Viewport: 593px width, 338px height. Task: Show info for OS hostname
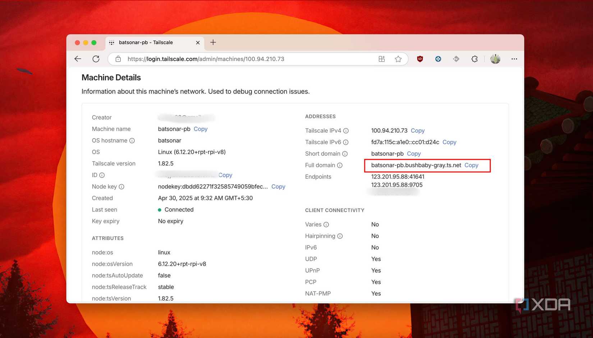pyautogui.click(x=132, y=140)
